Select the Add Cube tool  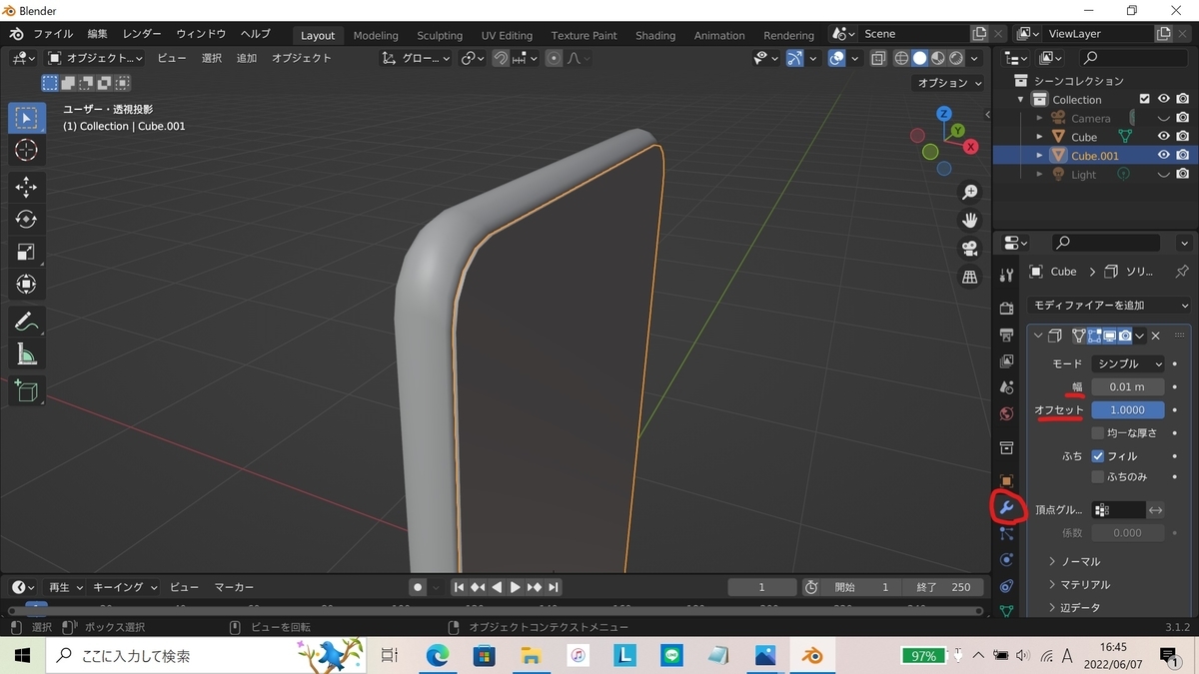(27, 390)
